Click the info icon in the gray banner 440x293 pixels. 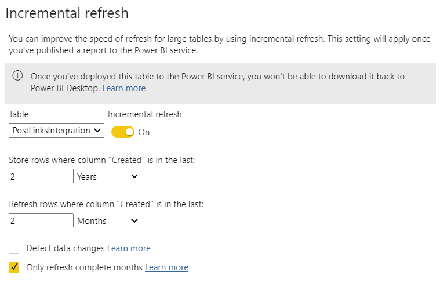17,76
